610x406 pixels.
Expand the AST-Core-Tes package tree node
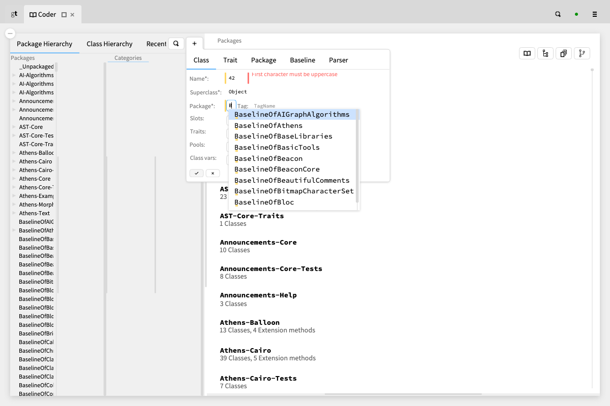14,136
